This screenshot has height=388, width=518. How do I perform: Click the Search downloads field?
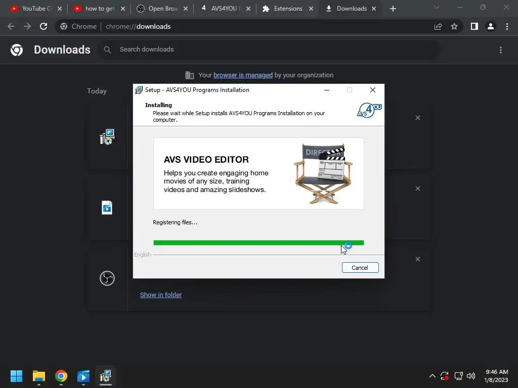click(269, 50)
